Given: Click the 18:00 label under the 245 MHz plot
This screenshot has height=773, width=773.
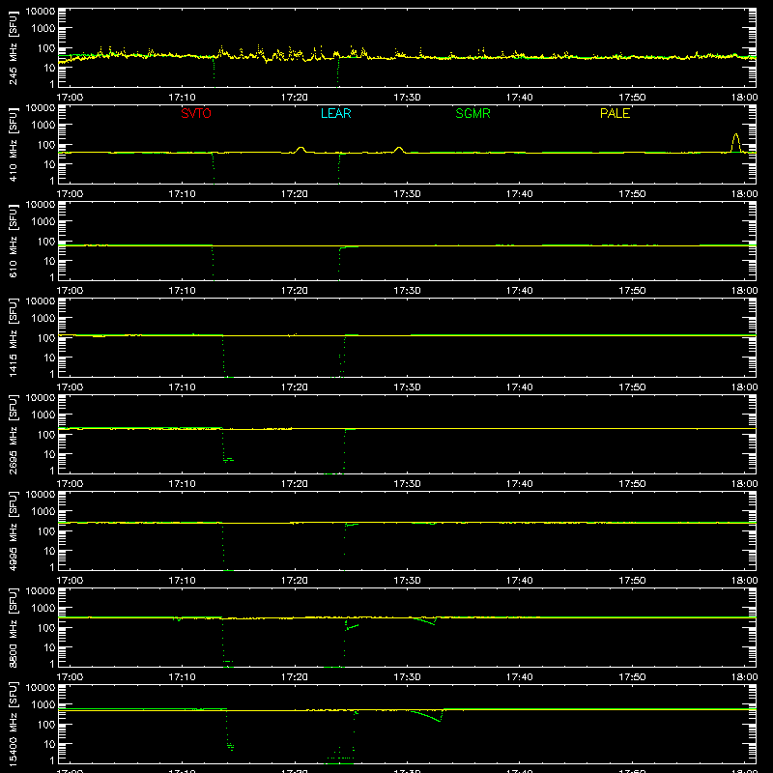Looking at the screenshot, I should point(744,98).
